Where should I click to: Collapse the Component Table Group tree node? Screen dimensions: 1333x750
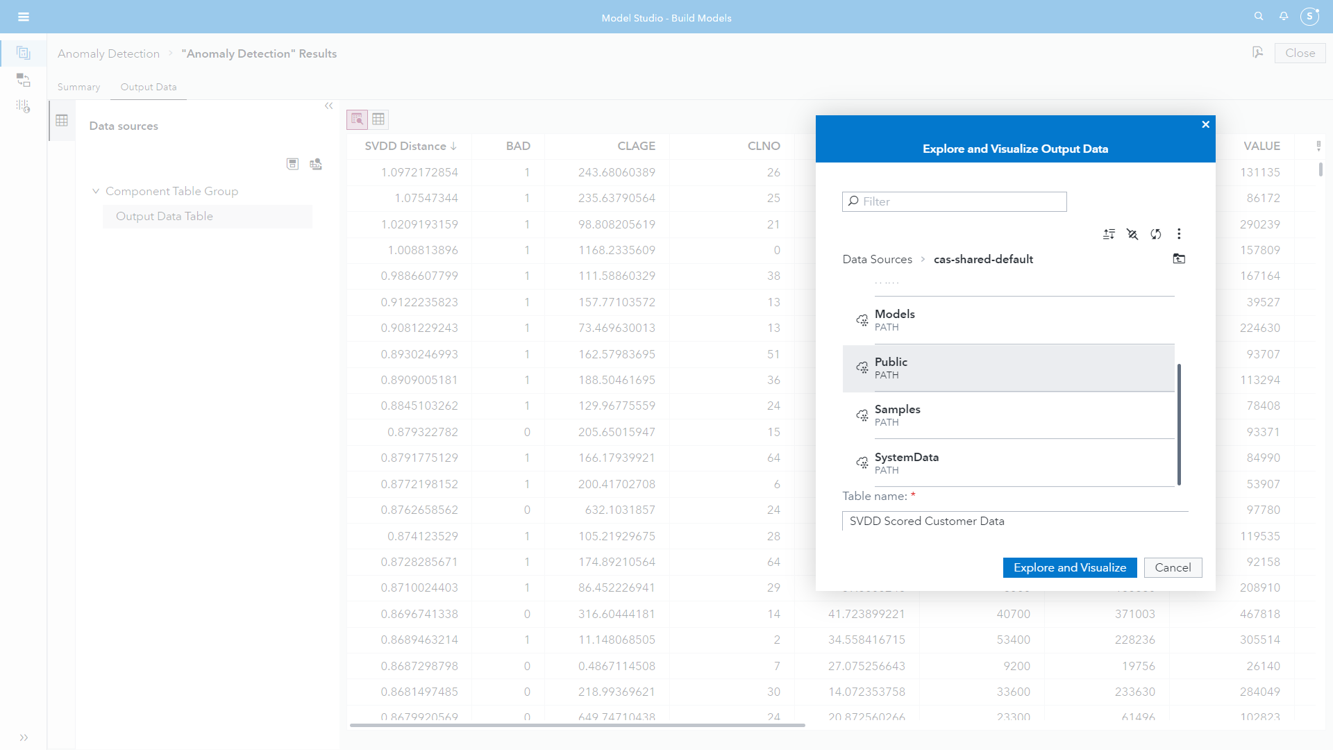[x=96, y=191]
